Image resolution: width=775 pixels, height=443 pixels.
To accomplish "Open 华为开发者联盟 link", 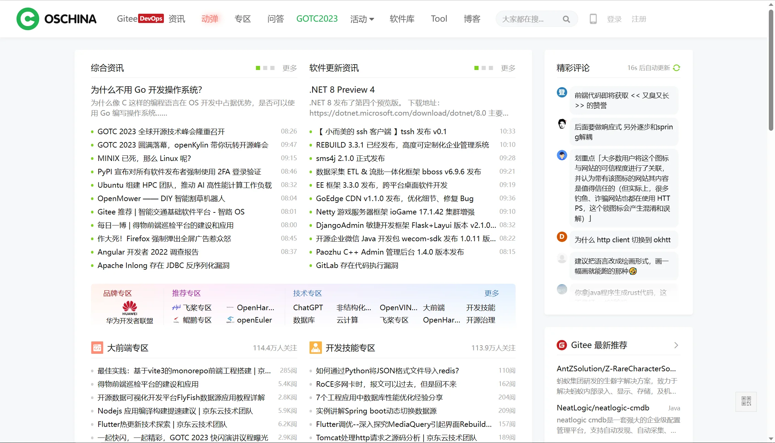I will pos(130,320).
